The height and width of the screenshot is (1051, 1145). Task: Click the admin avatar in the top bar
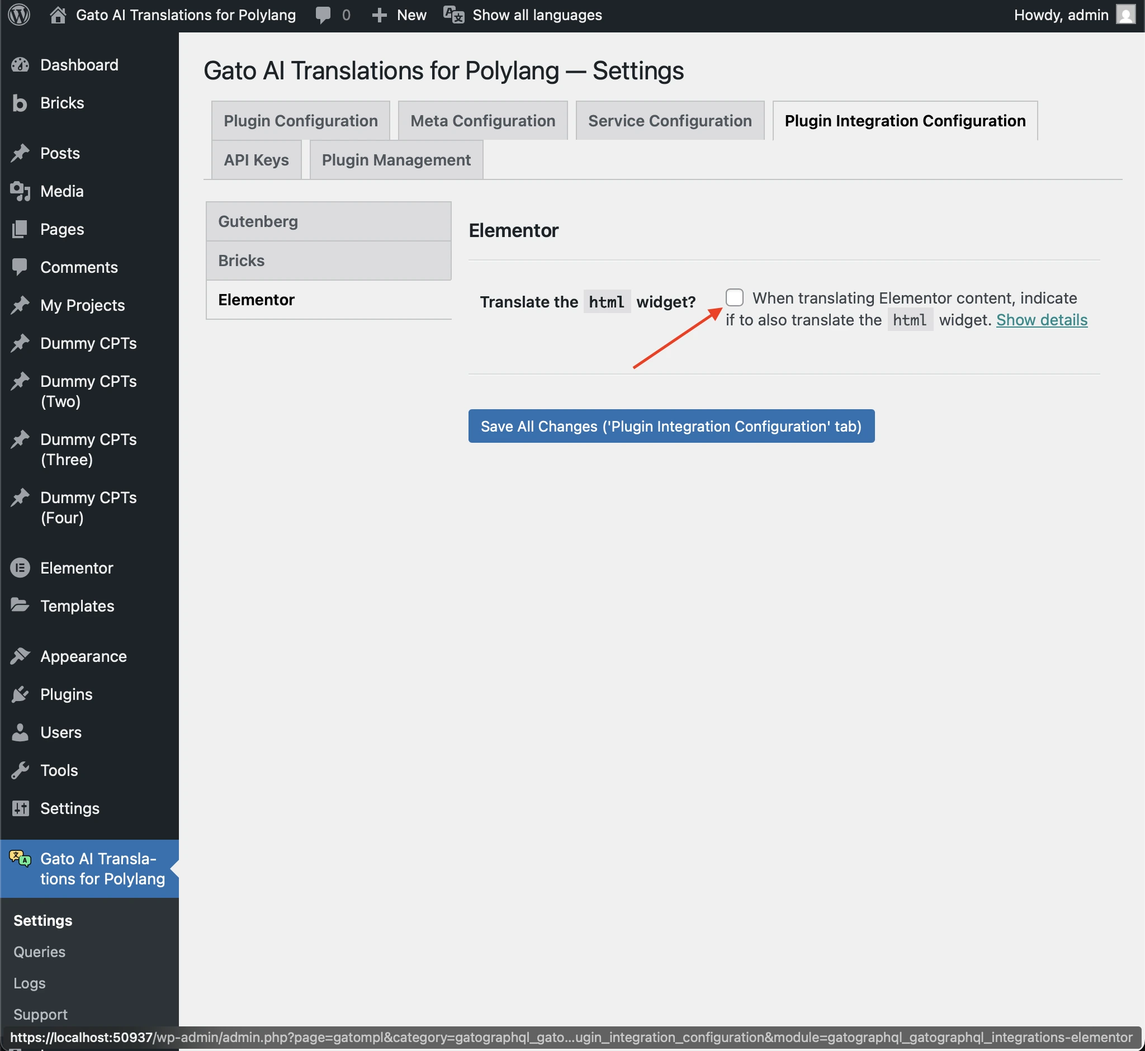1124,15
